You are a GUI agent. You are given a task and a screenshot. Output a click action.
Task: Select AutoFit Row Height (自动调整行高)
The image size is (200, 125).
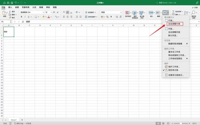(174, 24)
